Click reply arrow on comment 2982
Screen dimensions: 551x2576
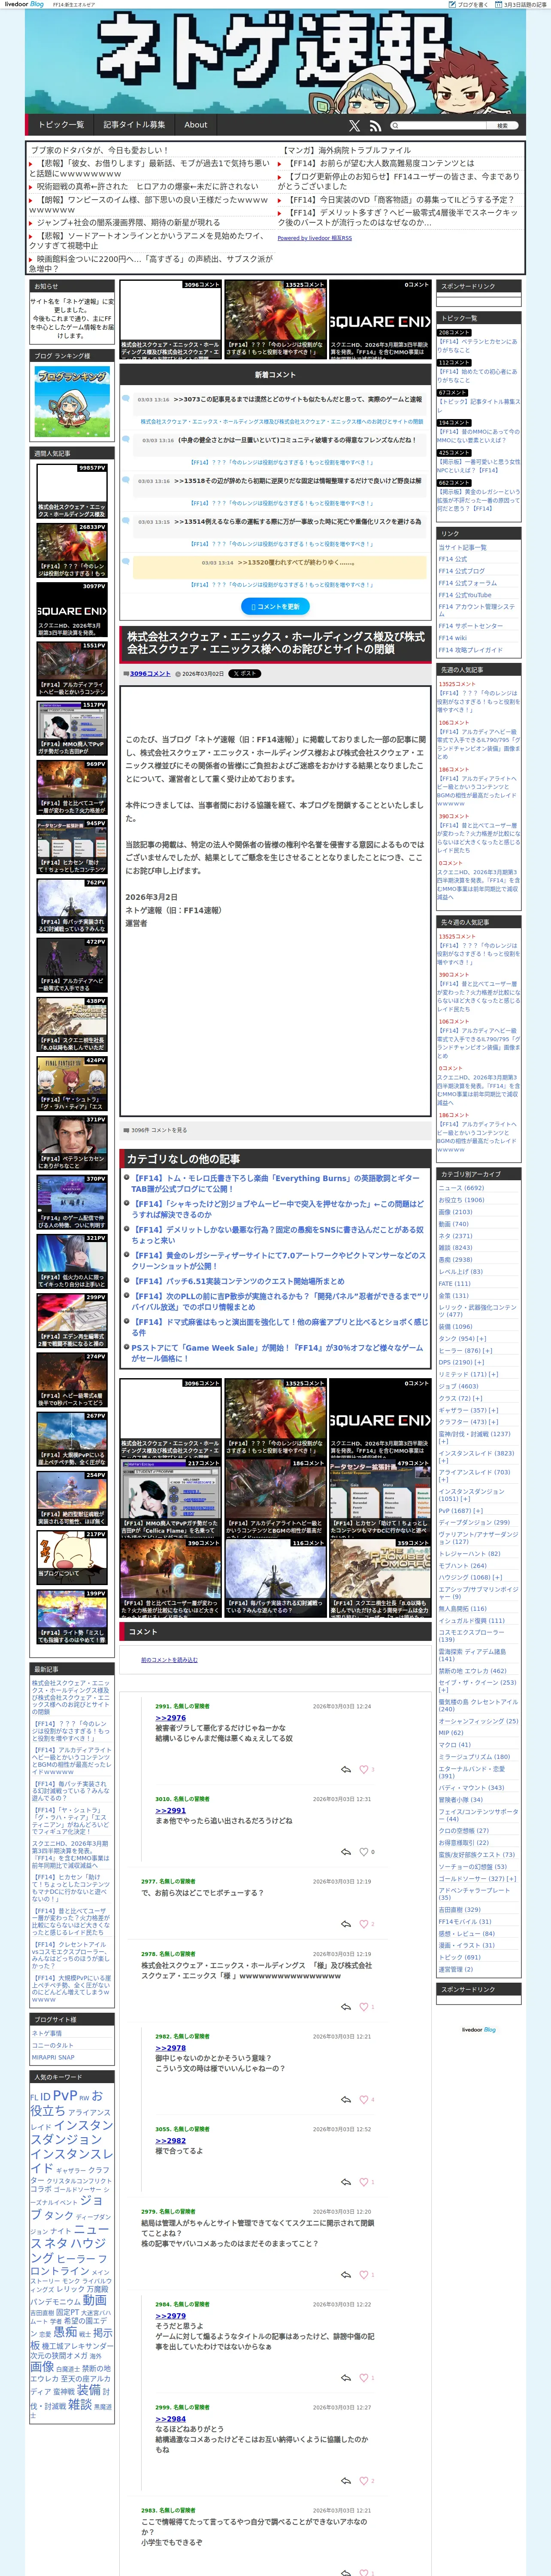(x=346, y=2099)
